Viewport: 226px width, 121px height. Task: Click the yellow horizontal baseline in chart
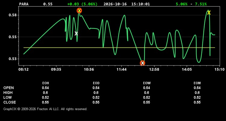[119, 47]
